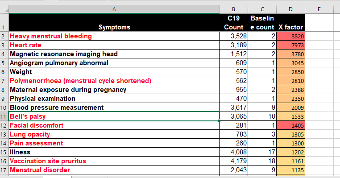Select the Menstrual disorder cell
Viewport: 340px width, 178px height.
coord(114,170)
